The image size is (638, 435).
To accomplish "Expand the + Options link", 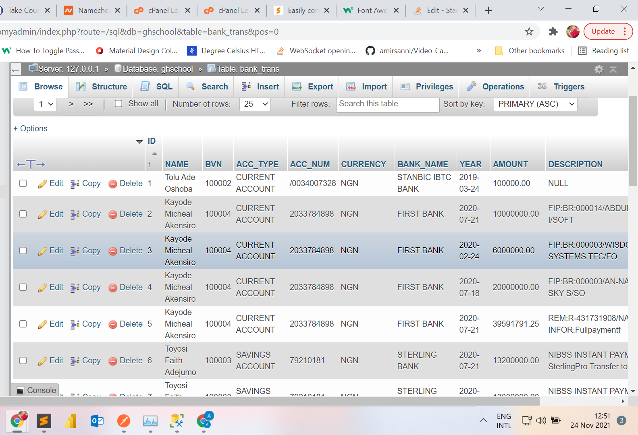I will click(x=30, y=128).
